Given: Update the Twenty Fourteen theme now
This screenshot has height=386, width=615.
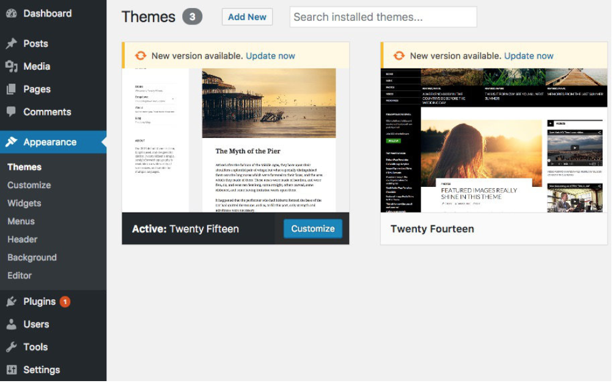Looking at the screenshot, I should (529, 56).
